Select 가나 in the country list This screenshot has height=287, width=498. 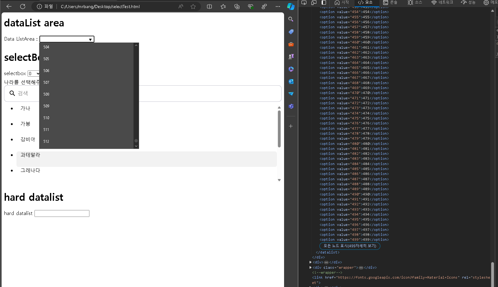pos(25,108)
